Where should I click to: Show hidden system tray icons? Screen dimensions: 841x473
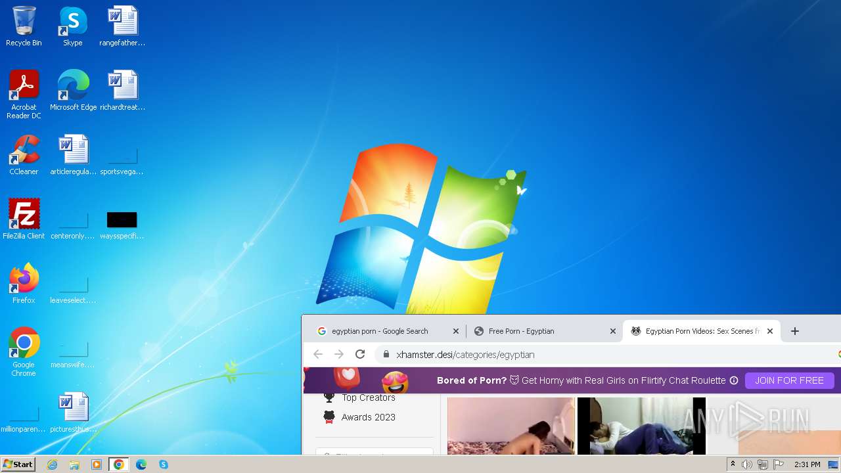pos(733,464)
